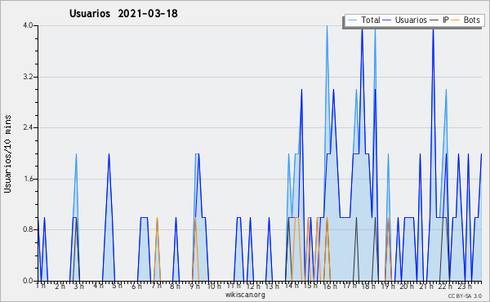The image size is (490, 302).
Task: Click the chart title 'Usuarios 2021-03-18'
Action: point(123,13)
